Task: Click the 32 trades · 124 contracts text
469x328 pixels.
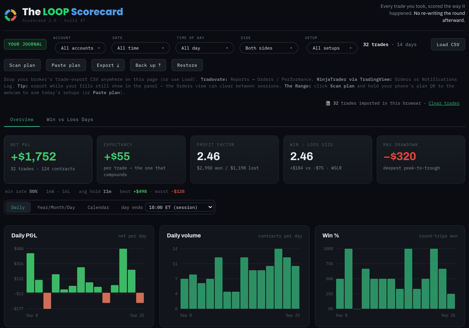Action: click(x=43, y=169)
